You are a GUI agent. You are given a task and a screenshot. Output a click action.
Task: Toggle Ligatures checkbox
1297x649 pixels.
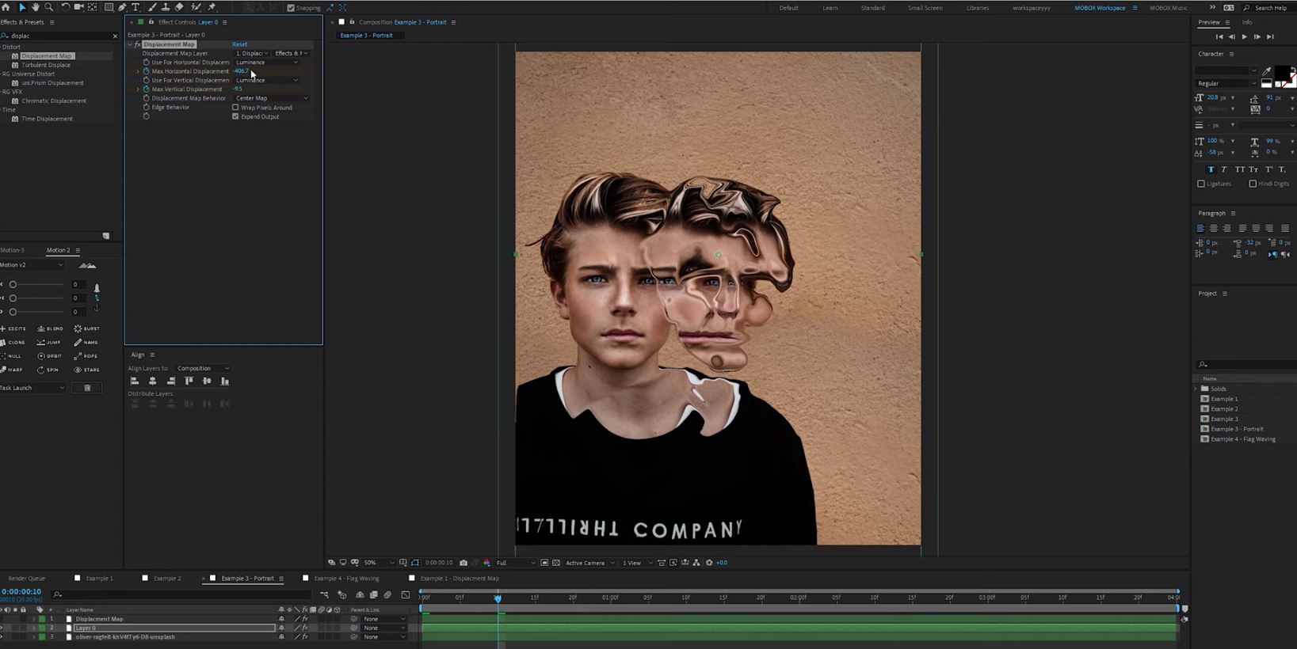coord(1201,184)
